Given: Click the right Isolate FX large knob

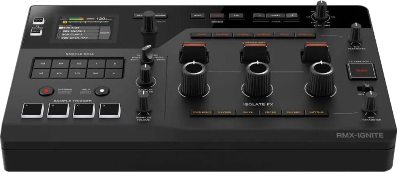Looking at the screenshot, I should (321, 79).
